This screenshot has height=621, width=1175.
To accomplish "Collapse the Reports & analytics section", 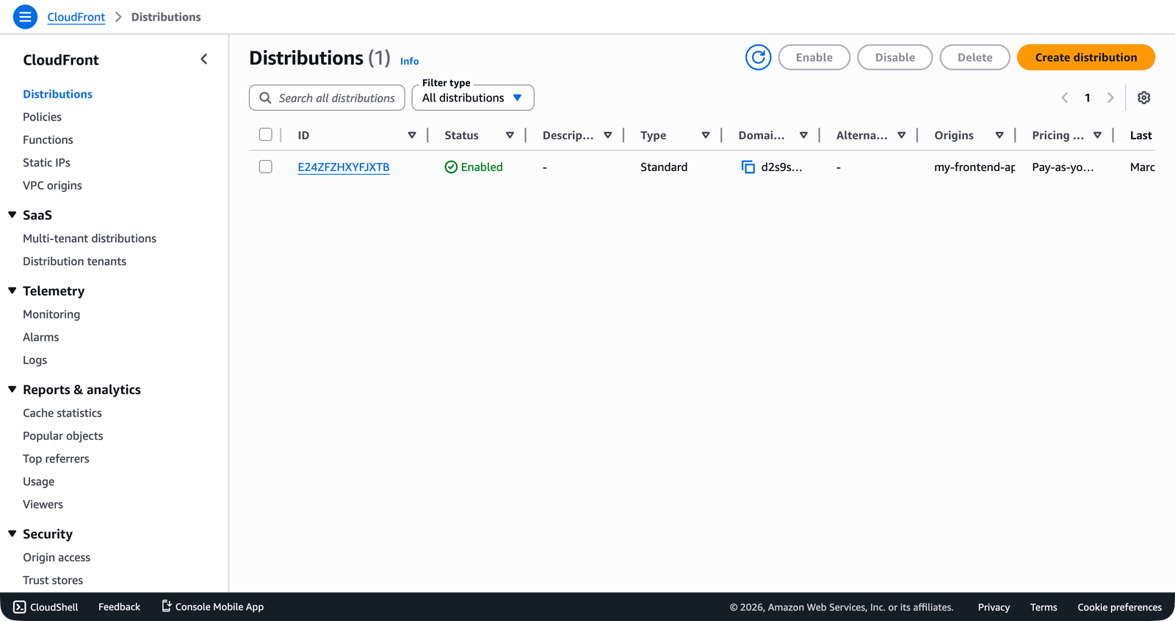I will 12,390.
